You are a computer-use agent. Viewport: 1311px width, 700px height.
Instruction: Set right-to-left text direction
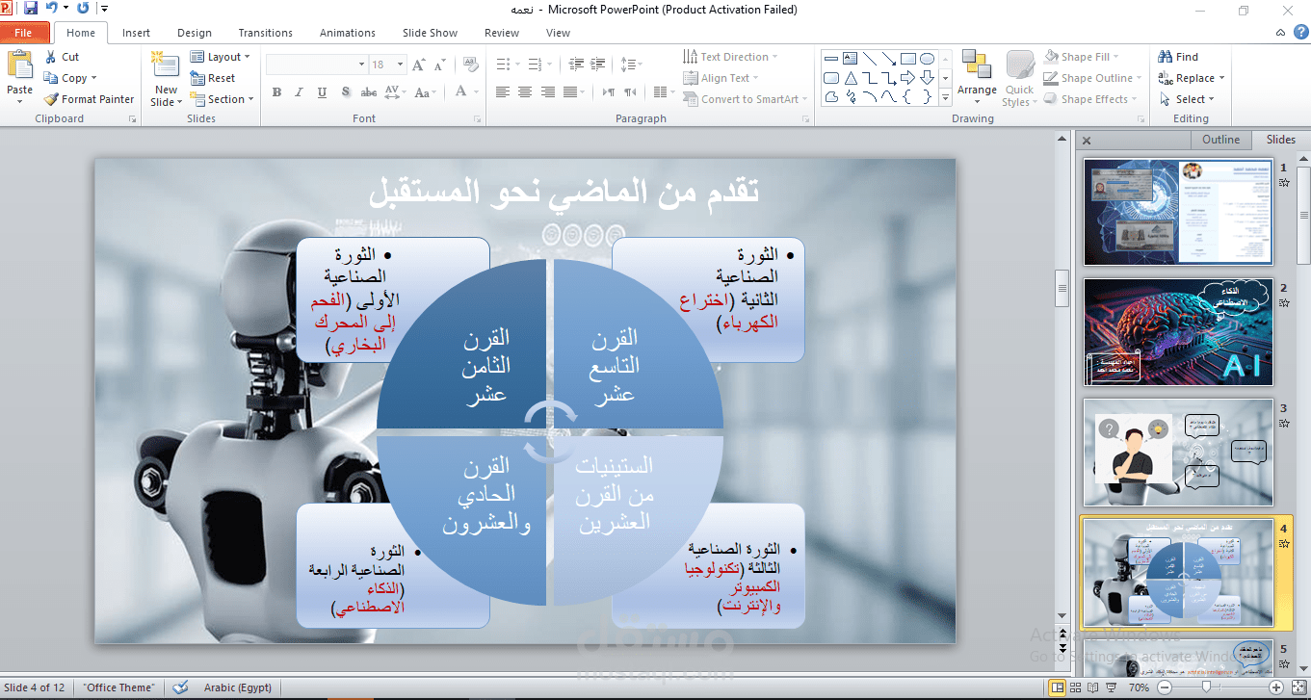click(630, 92)
